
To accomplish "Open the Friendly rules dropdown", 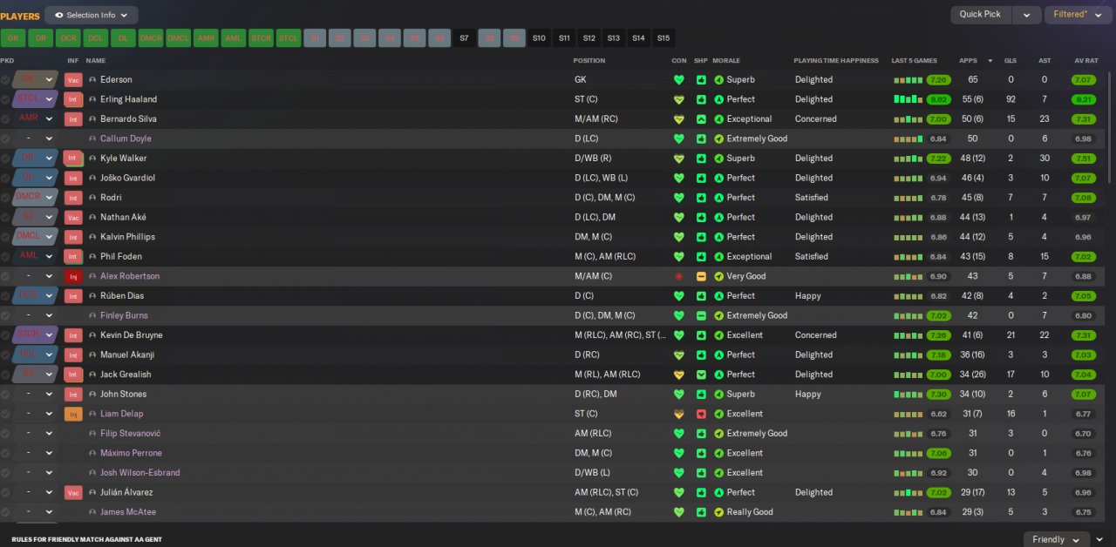I will click(1056, 539).
